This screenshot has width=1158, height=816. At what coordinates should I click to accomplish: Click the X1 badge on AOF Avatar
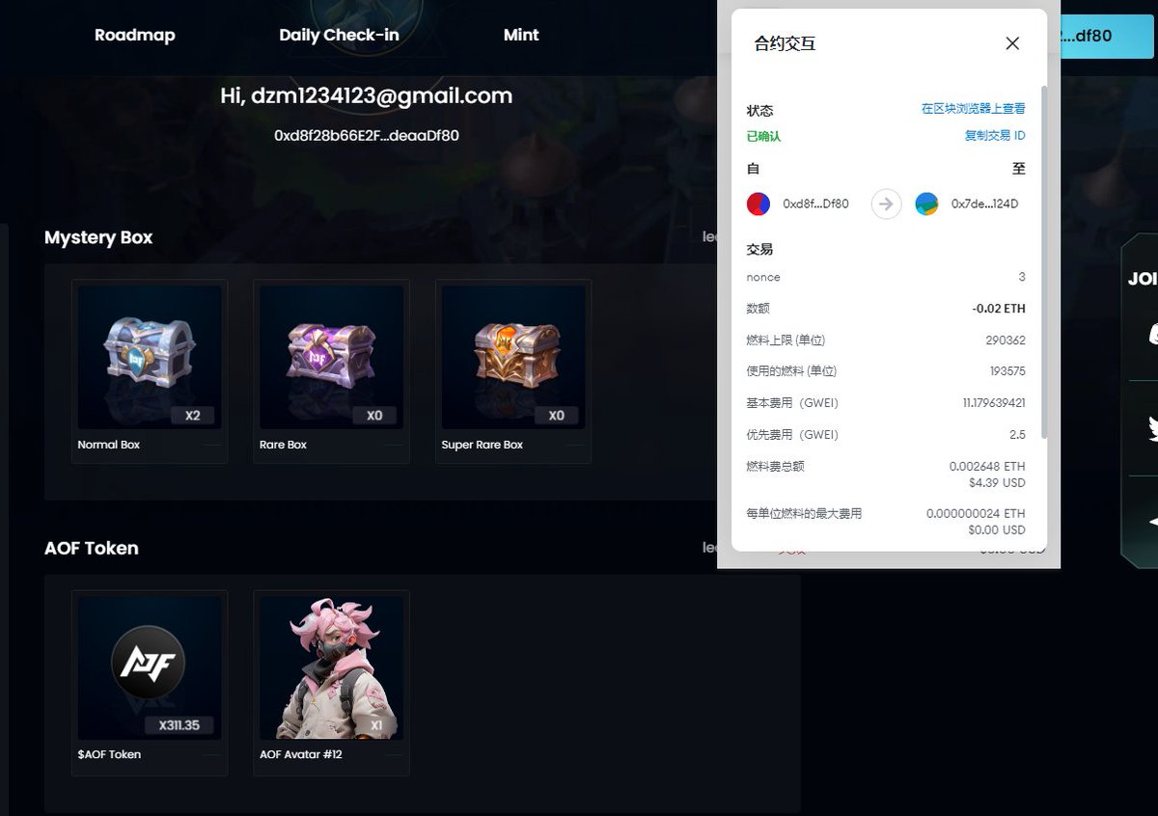376,725
